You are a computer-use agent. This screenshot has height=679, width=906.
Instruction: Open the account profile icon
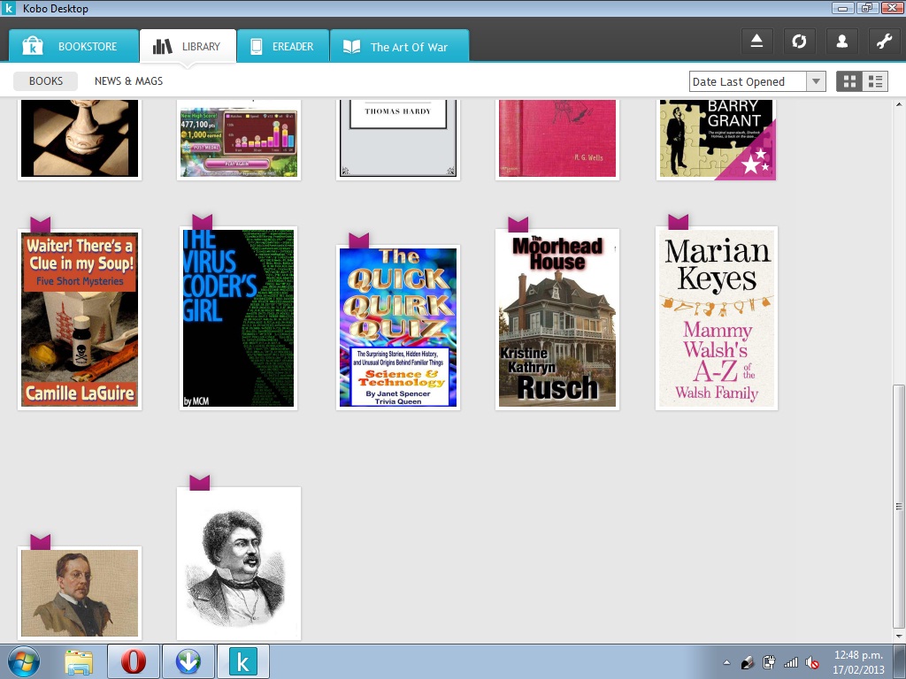[x=842, y=41]
